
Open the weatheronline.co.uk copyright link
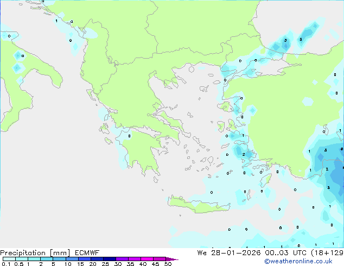298,261
